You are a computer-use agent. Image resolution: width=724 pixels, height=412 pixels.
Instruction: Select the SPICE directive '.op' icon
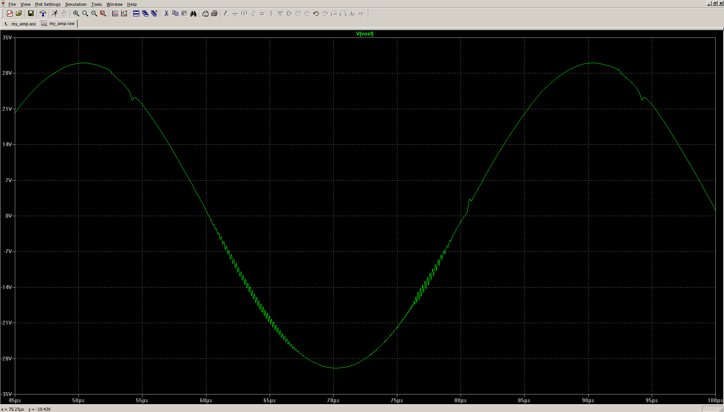pyautogui.click(x=361, y=14)
